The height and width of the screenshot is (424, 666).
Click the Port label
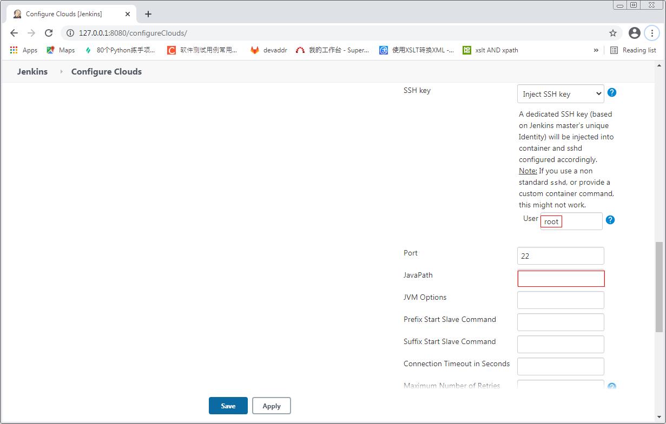click(x=411, y=253)
